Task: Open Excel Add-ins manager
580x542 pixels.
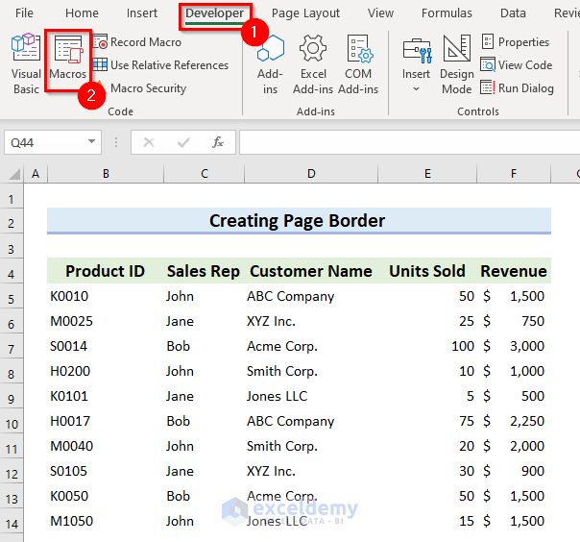Action: 313,64
